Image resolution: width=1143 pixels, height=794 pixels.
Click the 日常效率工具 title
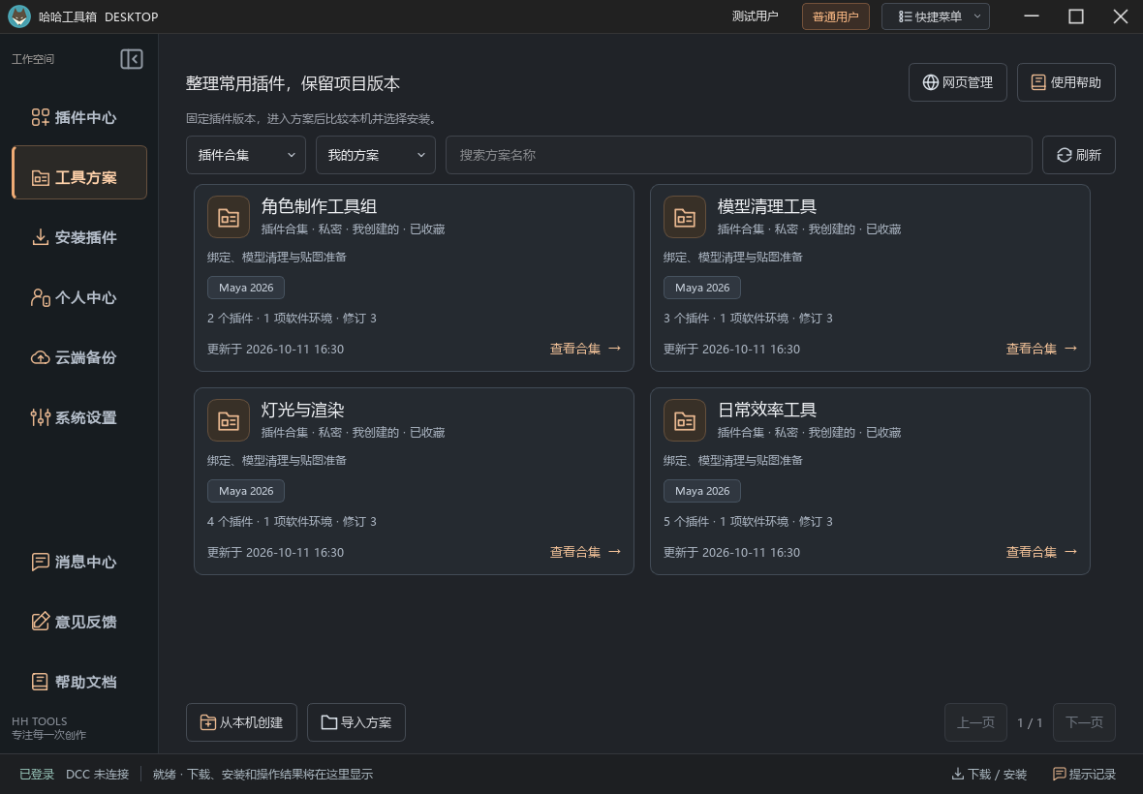[767, 410]
